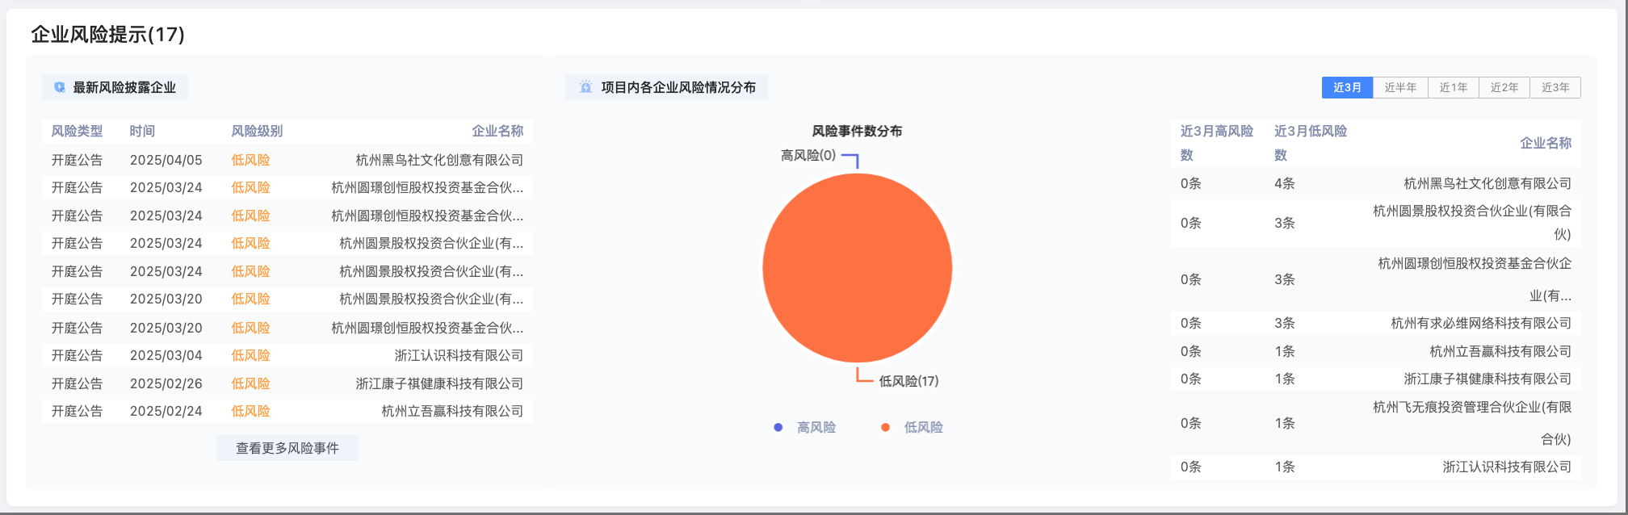Open 浙江康子祺健康科技有限公司 in left list

tap(439, 383)
